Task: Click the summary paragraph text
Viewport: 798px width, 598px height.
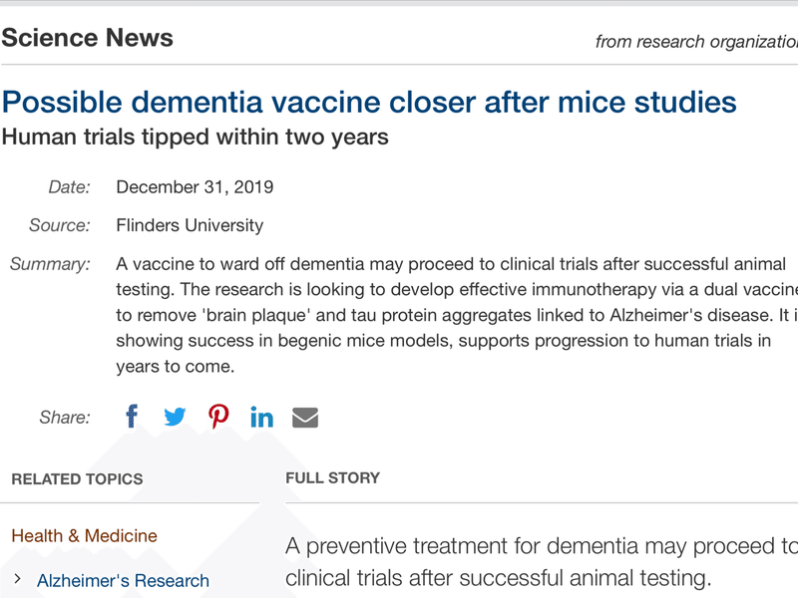Action: click(457, 315)
